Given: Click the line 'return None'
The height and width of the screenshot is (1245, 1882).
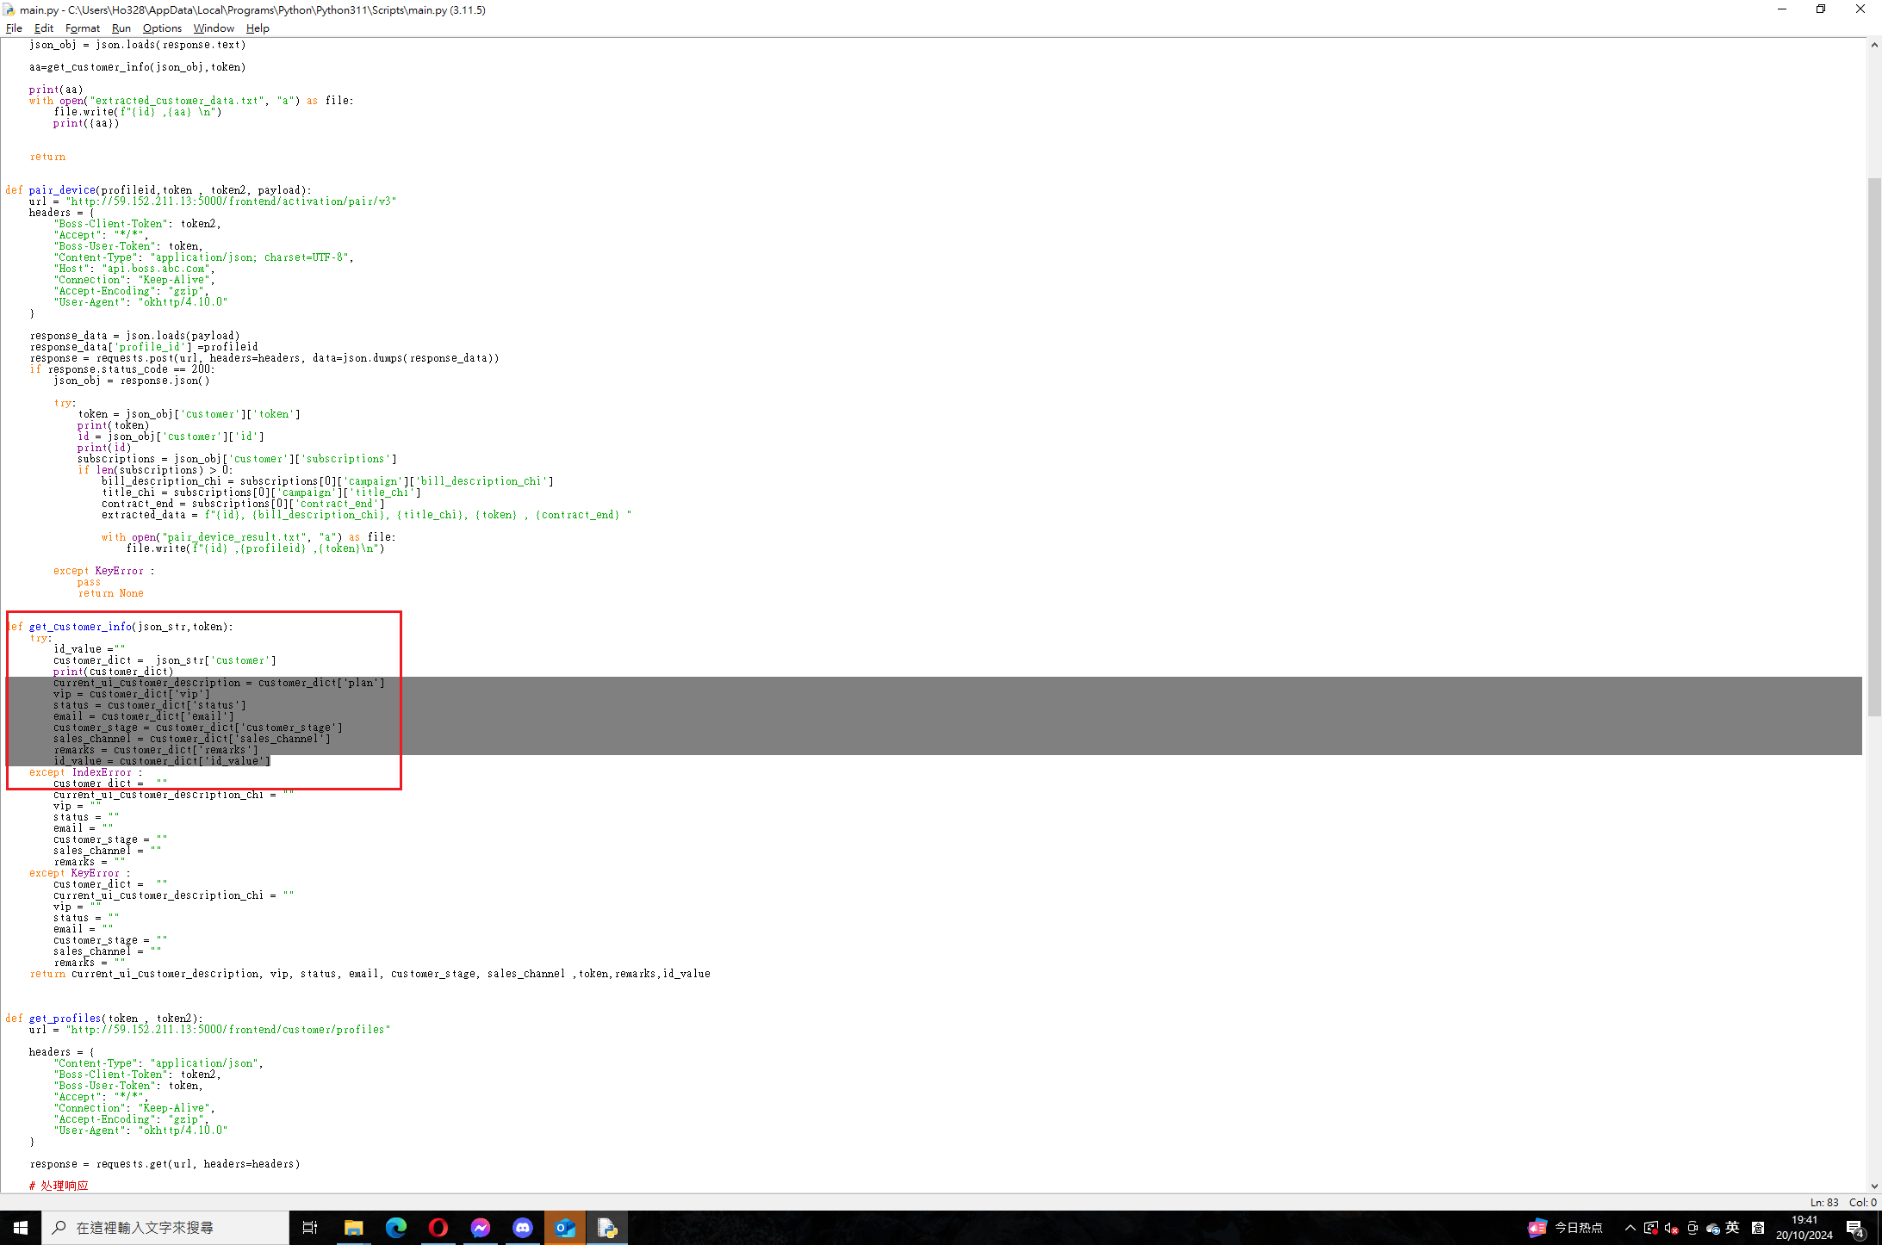Looking at the screenshot, I should [110, 593].
